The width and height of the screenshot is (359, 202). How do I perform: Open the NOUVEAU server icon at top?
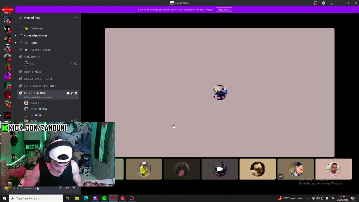[x=8, y=10]
